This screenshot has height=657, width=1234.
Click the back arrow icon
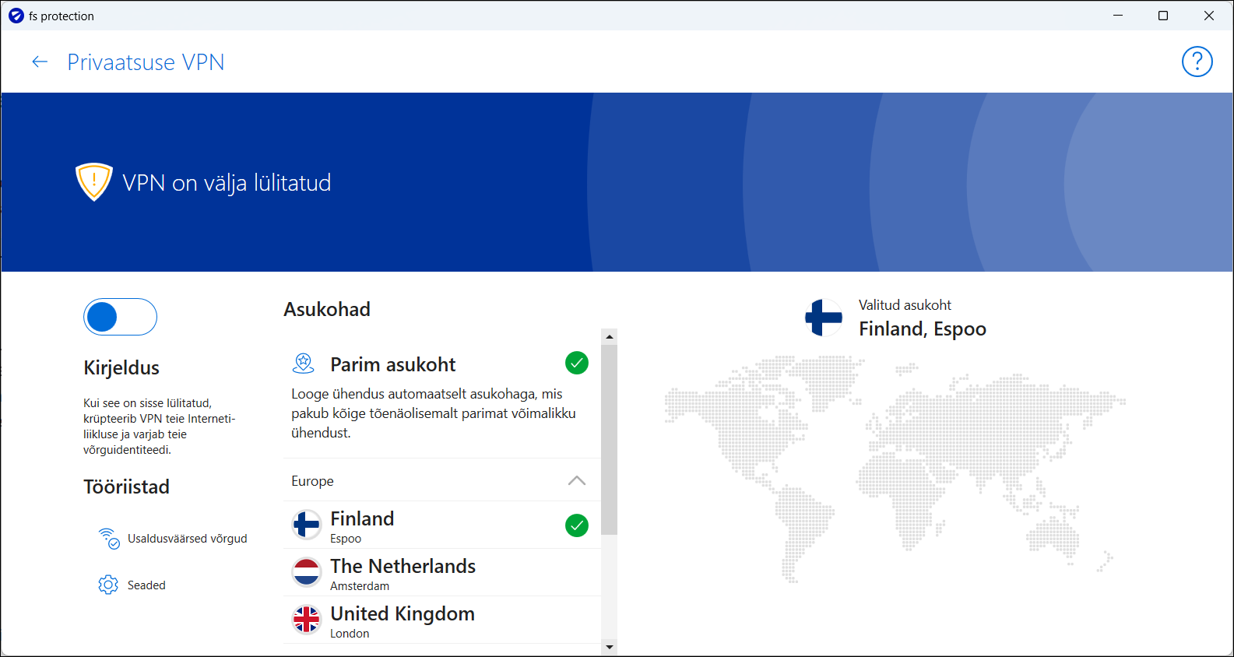coord(40,62)
